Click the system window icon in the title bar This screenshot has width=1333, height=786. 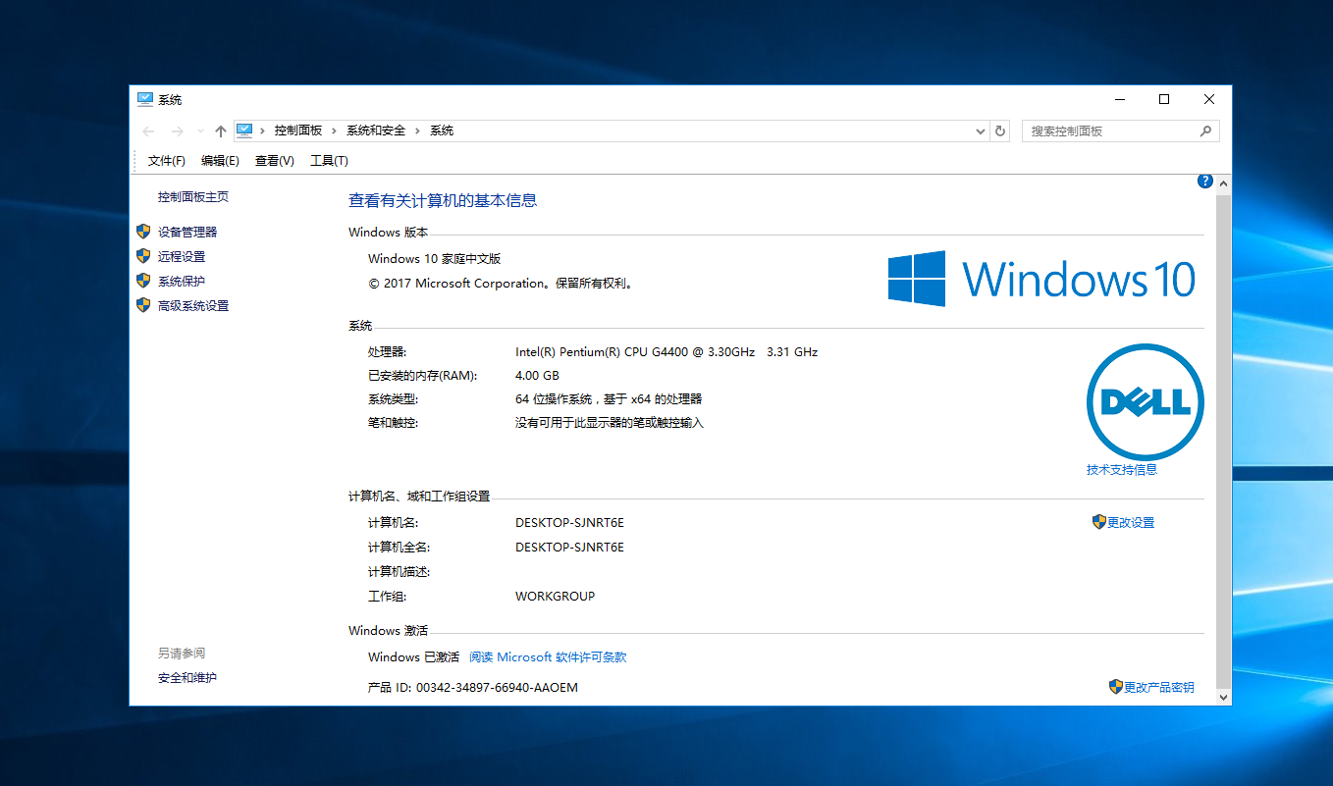[145, 99]
